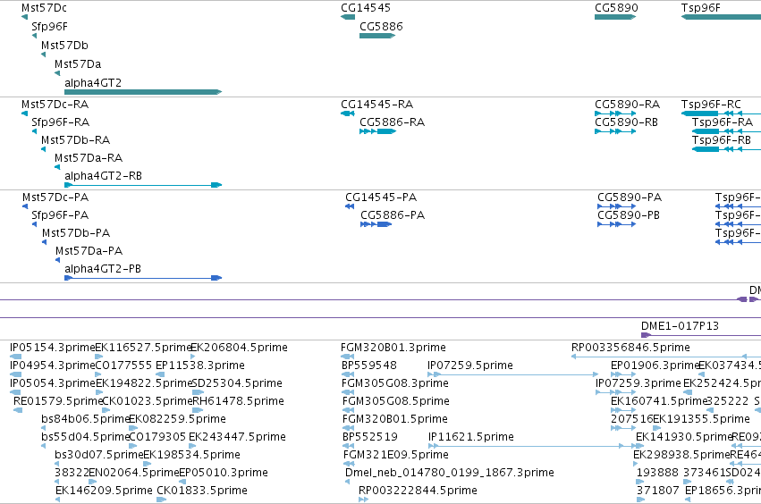Open EST FGM320B01.3prime label
761x504 pixels.
(x=393, y=348)
